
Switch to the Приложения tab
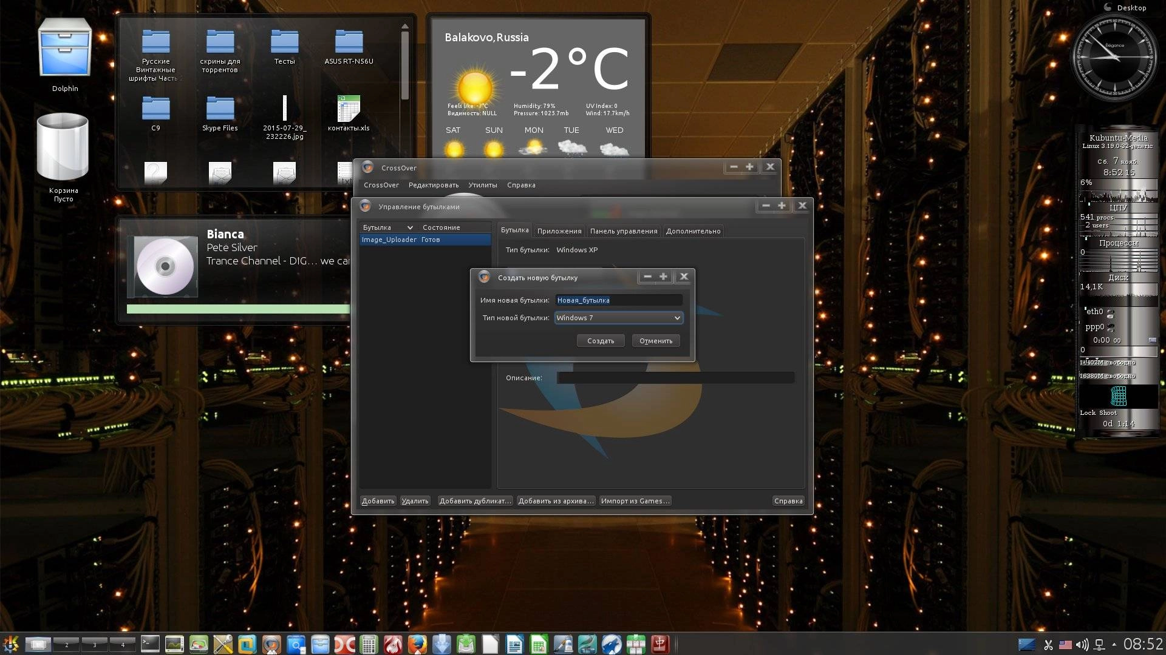click(x=559, y=231)
